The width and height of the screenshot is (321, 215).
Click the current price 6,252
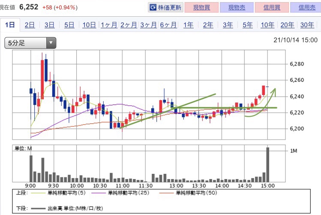(29, 7)
